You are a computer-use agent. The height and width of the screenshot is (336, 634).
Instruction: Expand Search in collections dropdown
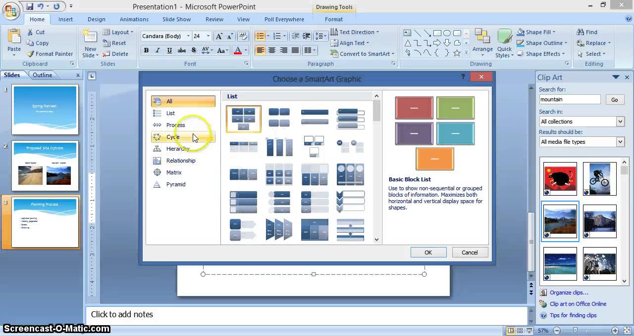[620, 122]
